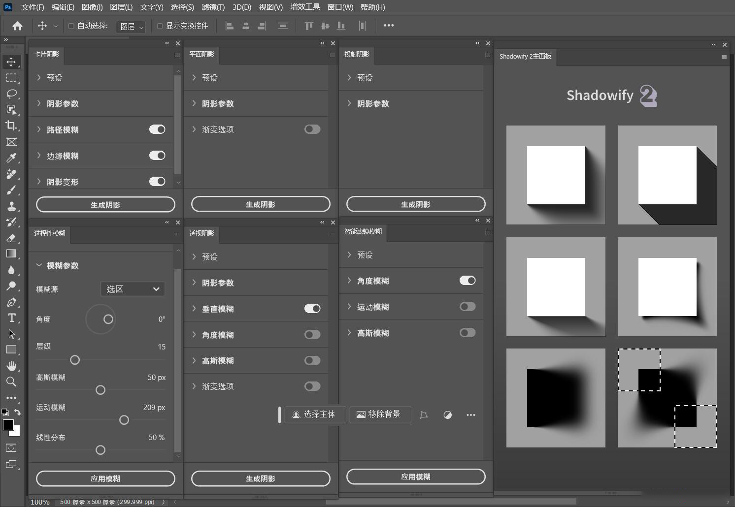The width and height of the screenshot is (735, 507).
Task: Click 生成阴影 in the 投射阴影 panel
Action: [415, 204]
